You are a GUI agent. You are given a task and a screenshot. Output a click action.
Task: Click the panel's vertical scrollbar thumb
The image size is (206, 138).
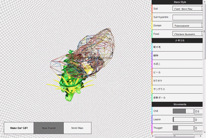coord(204,31)
